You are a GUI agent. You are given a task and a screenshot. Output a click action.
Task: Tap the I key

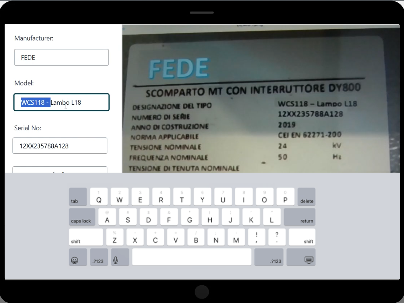(x=244, y=197)
